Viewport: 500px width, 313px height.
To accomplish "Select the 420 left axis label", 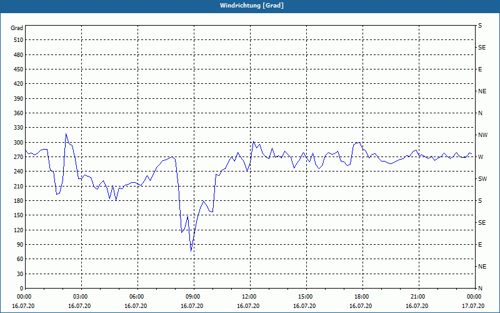I will click(19, 84).
